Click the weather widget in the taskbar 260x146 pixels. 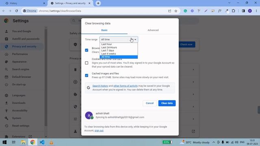[x=195, y=142]
